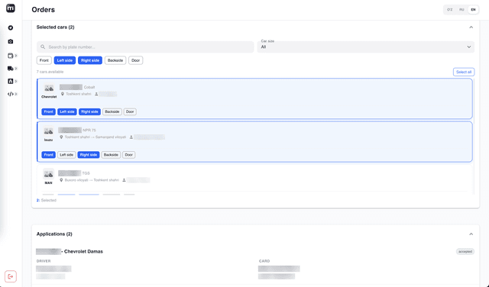Viewport: 489px width, 287px height.
Task: Click Toshkent shahri to Samarqand viloyati route
Action: 95,137
